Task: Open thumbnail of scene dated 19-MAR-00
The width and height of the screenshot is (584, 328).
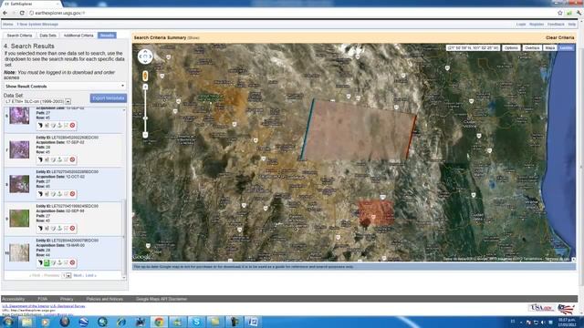Action: pyautogui.click(x=19, y=253)
